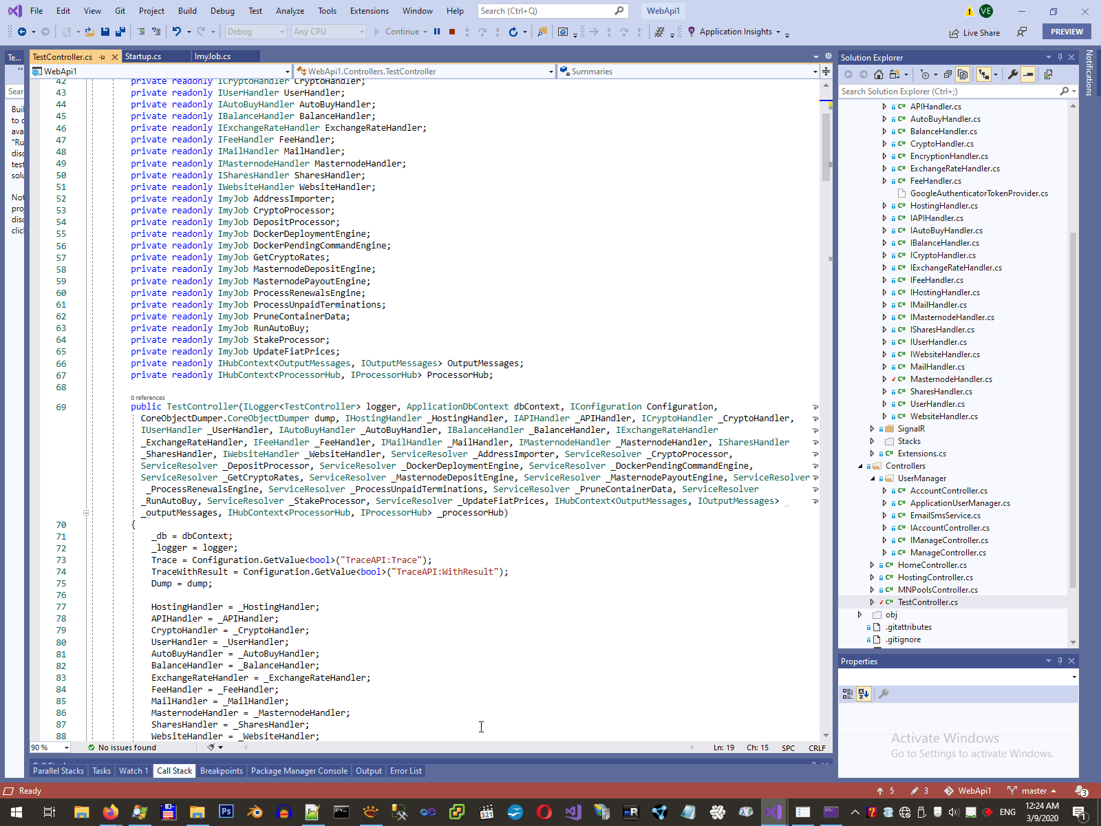Click the WebApi1 repository status item
Viewport: 1101px width, 826px height.
point(968,791)
